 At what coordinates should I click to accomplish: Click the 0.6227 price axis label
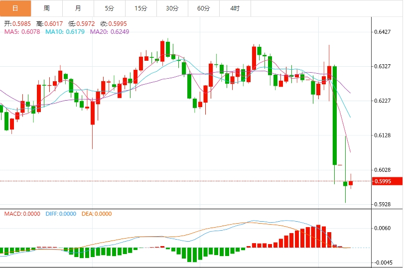point(383,101)
